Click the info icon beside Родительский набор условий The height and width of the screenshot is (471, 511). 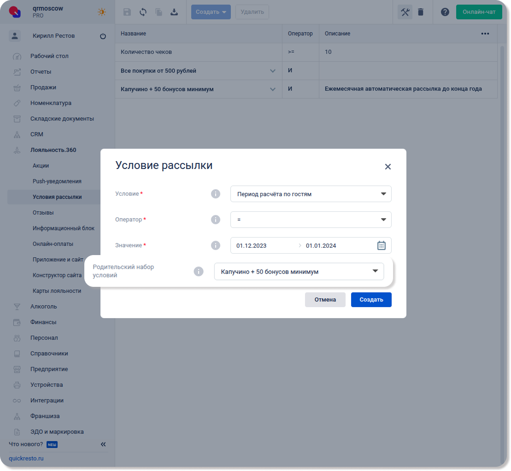198,272
